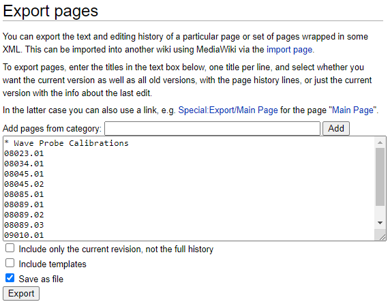Click the Include templates label text
This screenshot has width=390, height=304.
[x=52, y=264]
